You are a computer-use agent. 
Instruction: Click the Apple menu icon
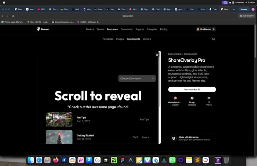pyautogui.click(x=4, y=3)
